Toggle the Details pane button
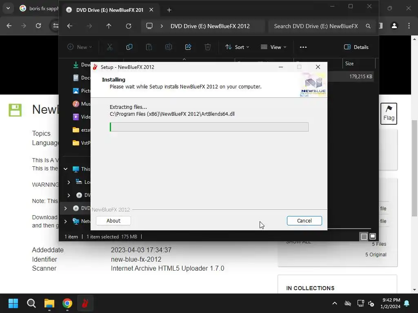The image size is (418, 313). point(356,47)
